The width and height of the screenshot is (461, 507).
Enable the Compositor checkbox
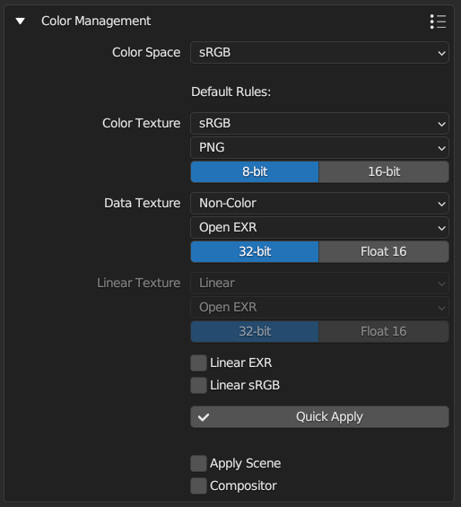pyautogui.click(x=198, y=485)
